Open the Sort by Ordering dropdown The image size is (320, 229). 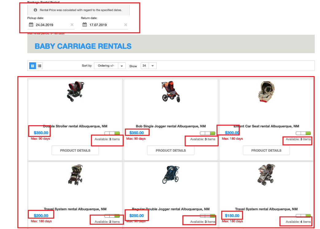(x=110, y=66)
